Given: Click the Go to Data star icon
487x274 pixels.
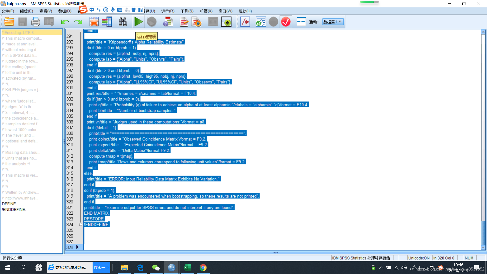Looking at the screenshot, I should (x=94, y=22).
